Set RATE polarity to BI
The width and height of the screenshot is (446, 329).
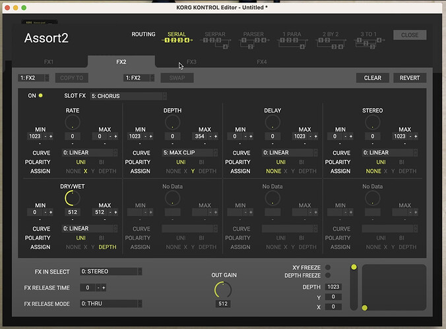(102, 162)
